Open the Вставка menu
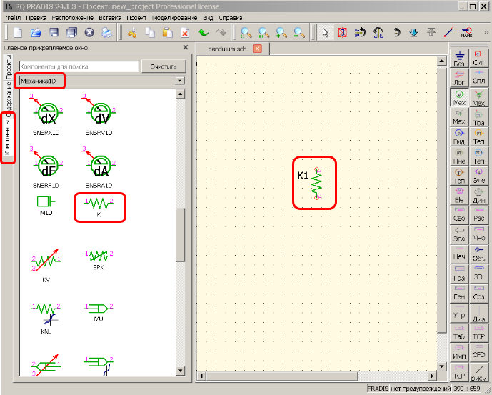 point(109,16)
